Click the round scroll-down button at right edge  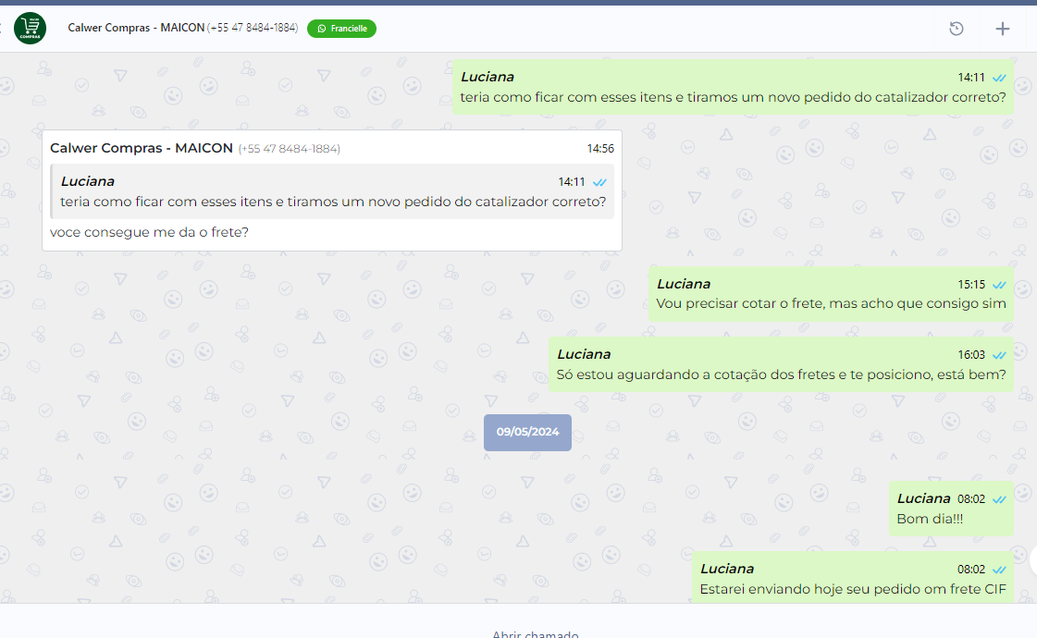tap(1032, 559)
